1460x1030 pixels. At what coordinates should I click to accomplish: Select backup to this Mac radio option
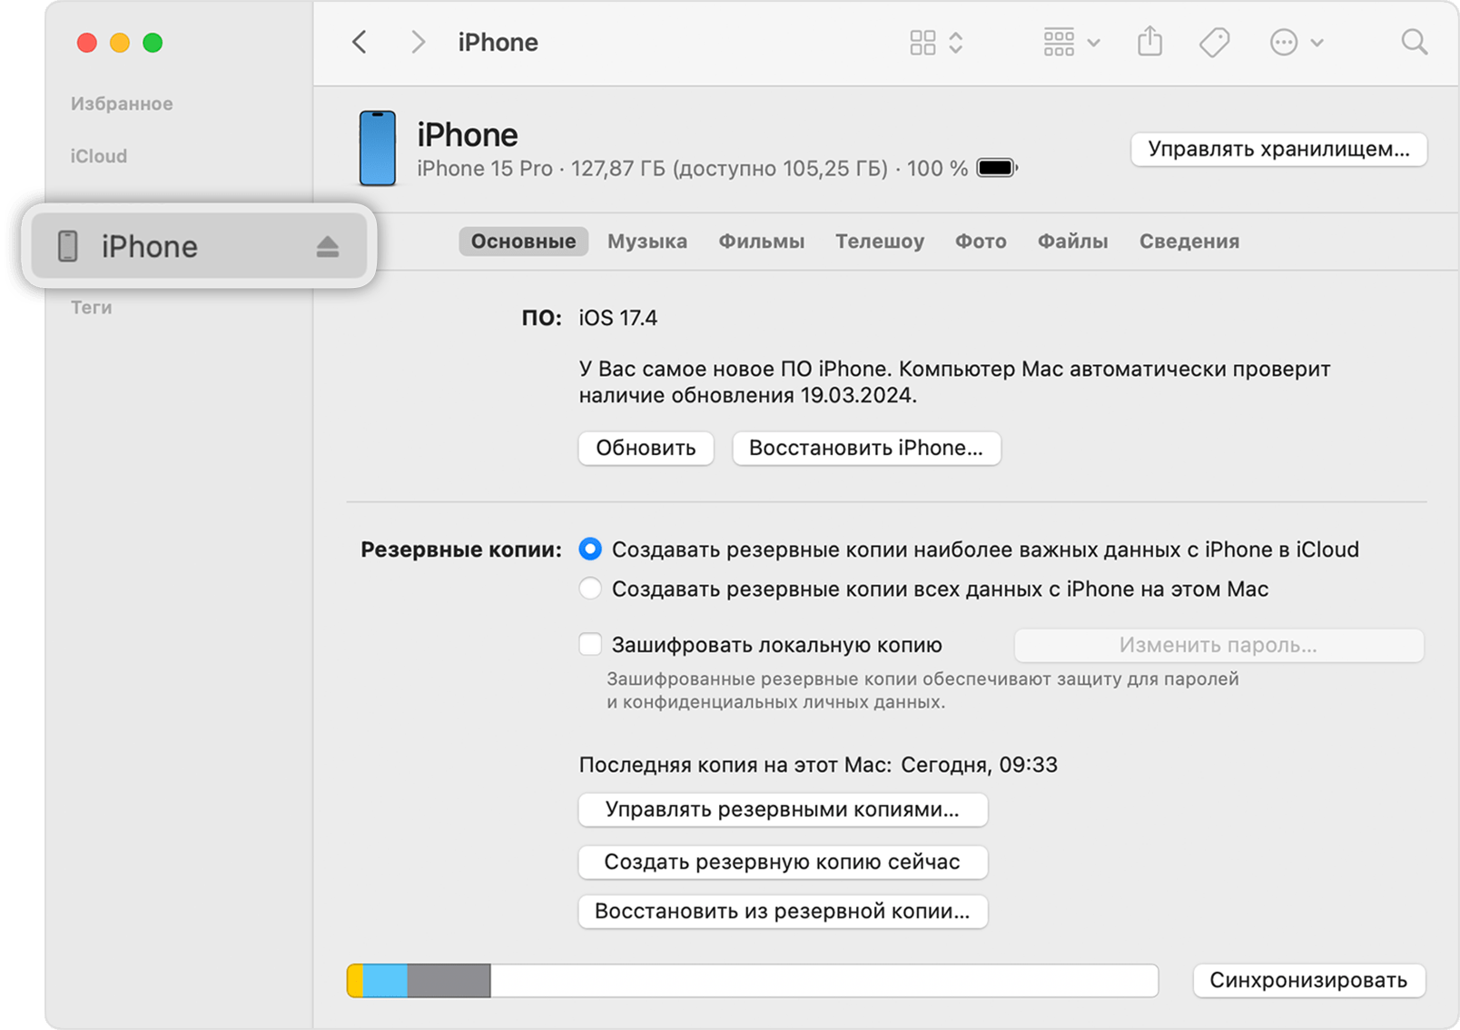point(590,589)
